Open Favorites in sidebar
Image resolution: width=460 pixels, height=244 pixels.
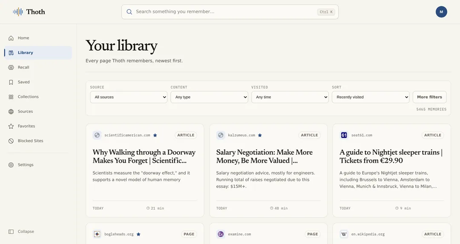[38, 126]
